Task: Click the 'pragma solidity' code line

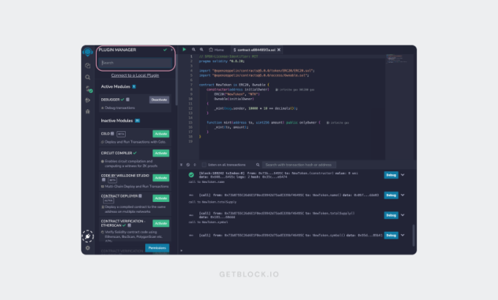Action: point(222,61)
